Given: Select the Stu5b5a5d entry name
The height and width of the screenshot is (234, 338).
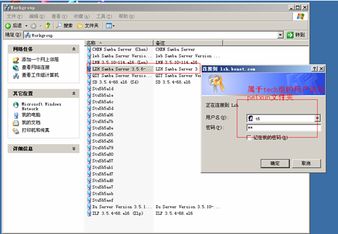Looking at the screenshot, I should pos(103,108).
